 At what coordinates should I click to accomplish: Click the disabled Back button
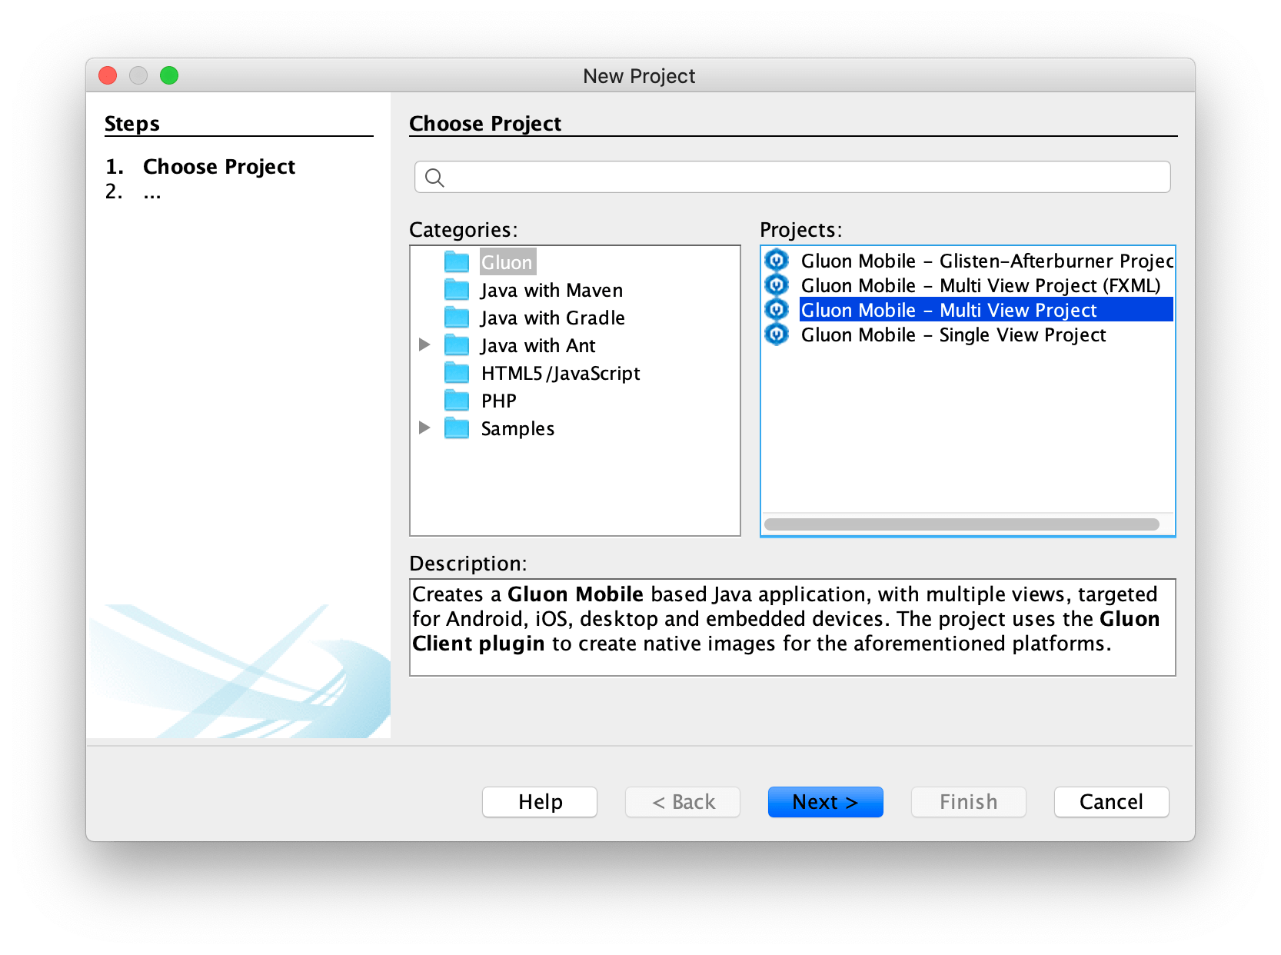[683, 802]
